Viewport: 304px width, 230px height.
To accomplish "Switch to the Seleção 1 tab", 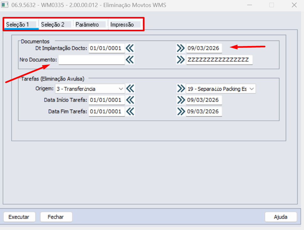I will pyautogui.click(x=21, y=25).
